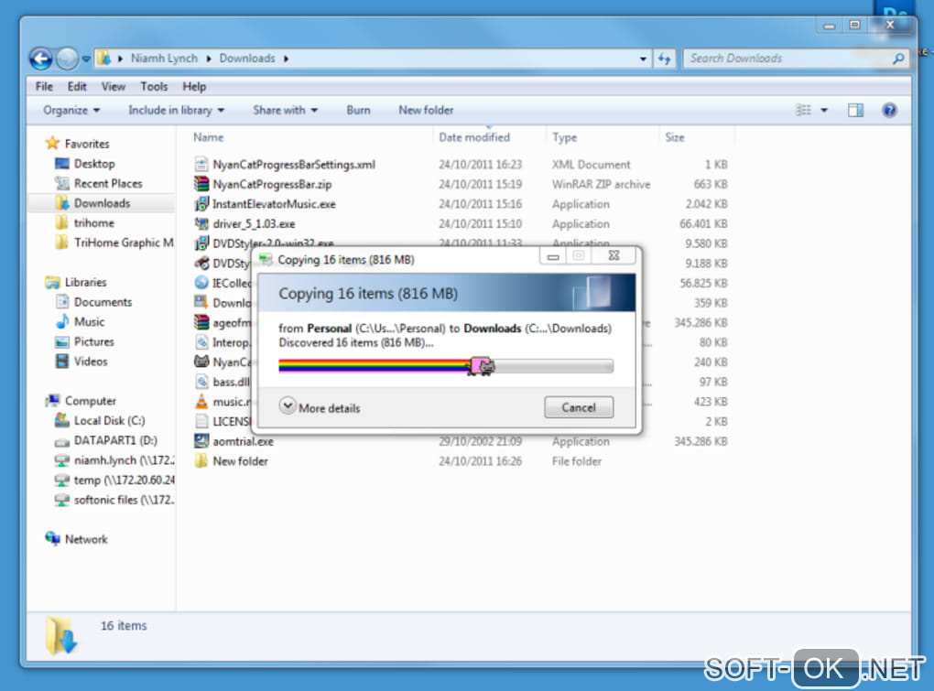The height and width of the screenshot is (691, 934).
Task: Click the Change your view icon
Action: point(804,110)
